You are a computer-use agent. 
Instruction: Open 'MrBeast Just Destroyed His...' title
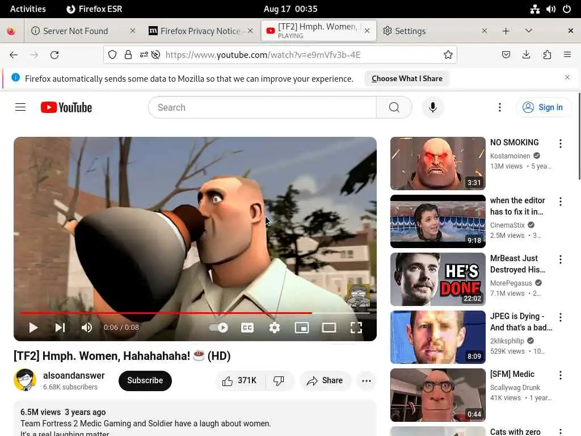517,264
